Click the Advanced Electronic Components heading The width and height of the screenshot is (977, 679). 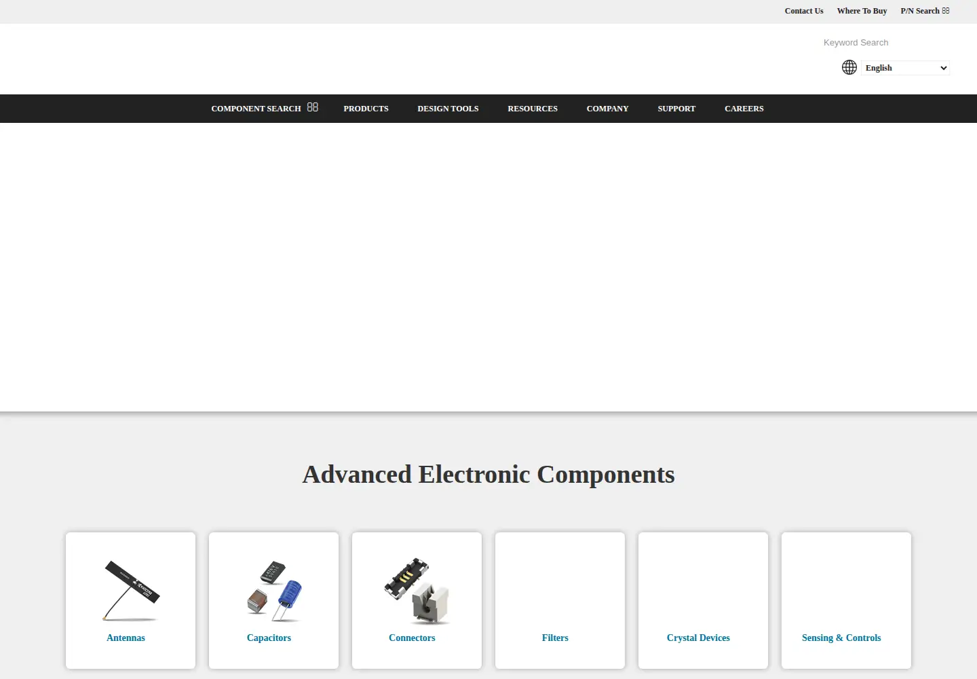(488, 475)
